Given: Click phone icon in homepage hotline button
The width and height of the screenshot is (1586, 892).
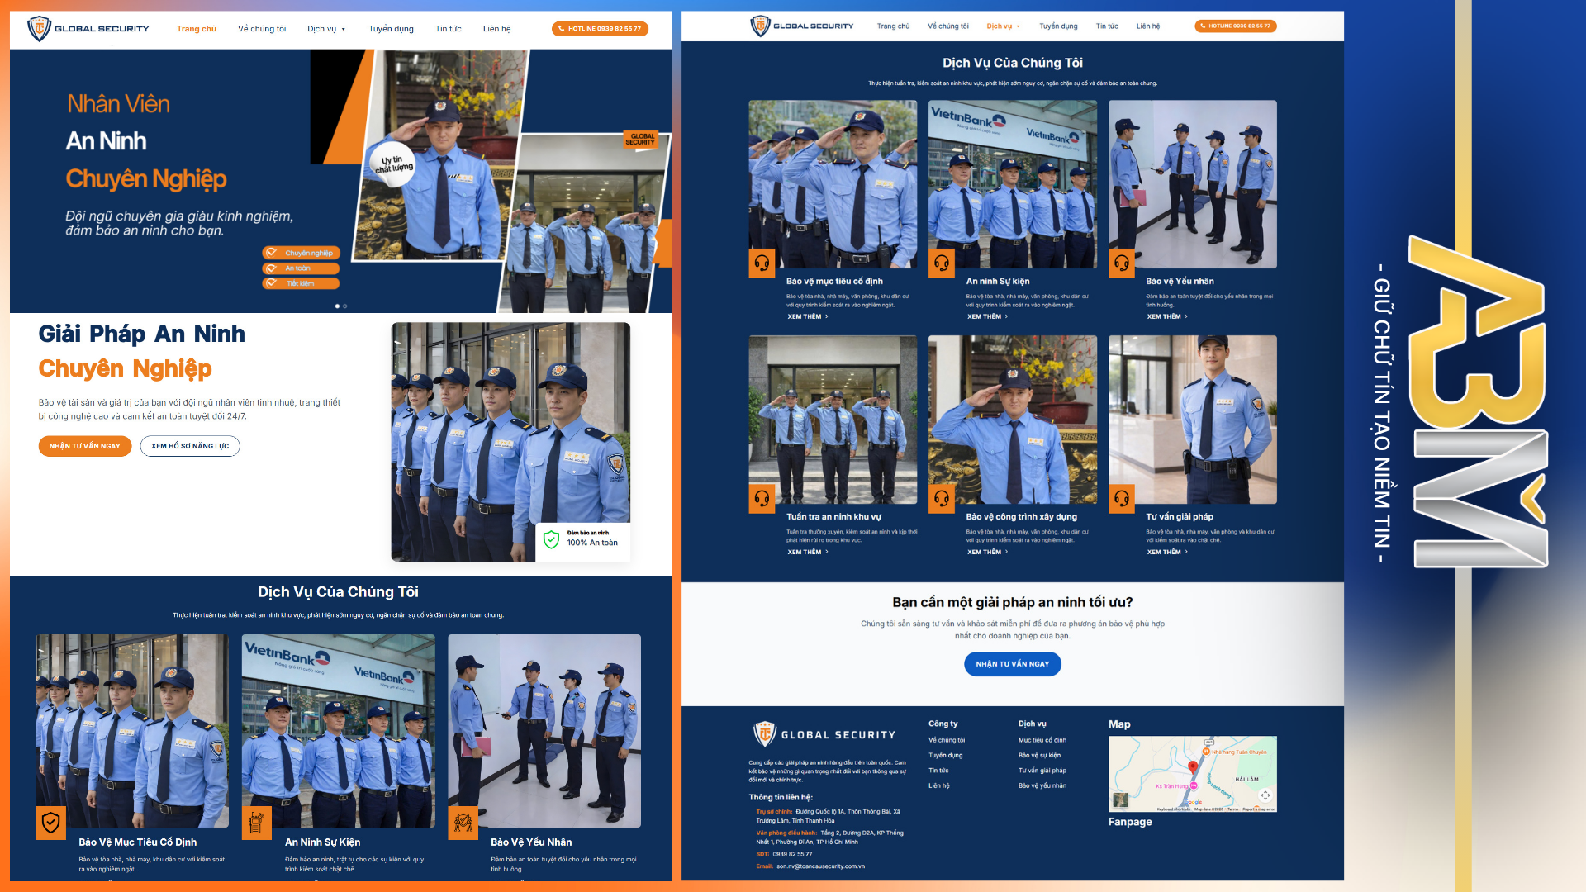Looking at the screenshot, I should click(x=562, y=29).
